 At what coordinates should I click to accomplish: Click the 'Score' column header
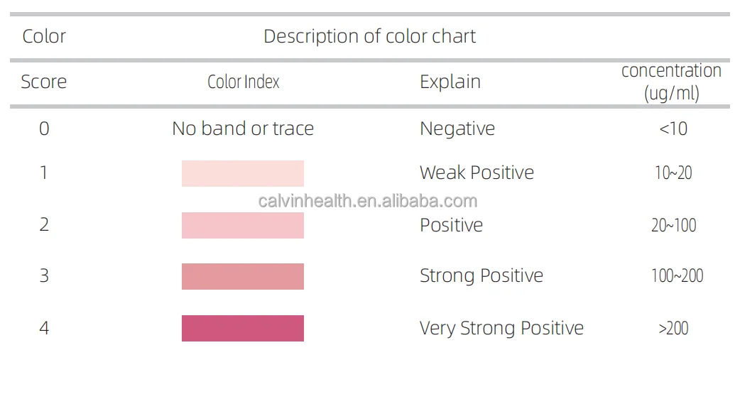pos(43,82)
